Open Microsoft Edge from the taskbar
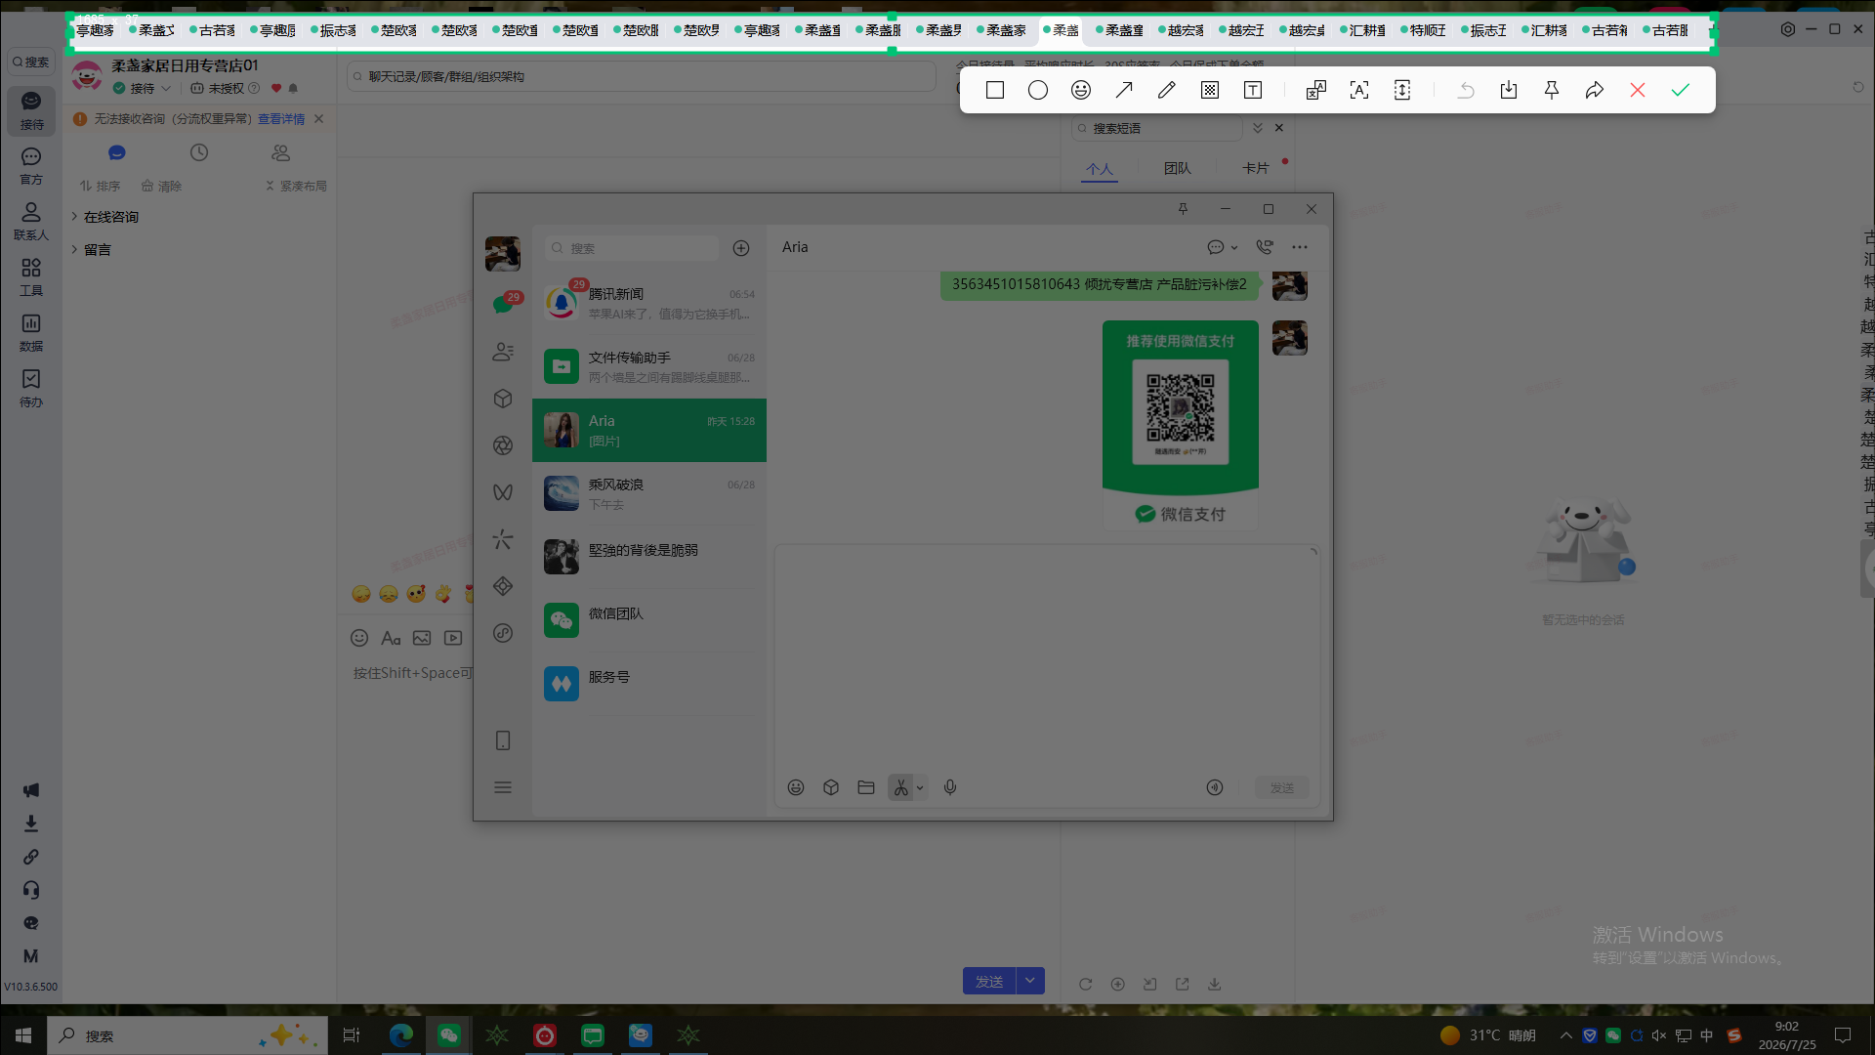Viewport: 1875px width, 1055px height. (401, 1035)
